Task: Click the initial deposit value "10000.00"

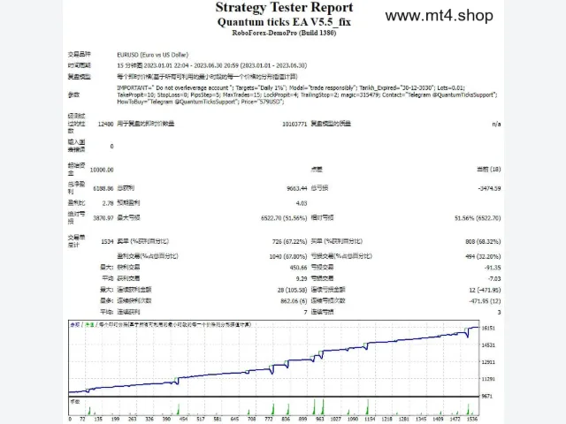Action: tap(102, 170)
